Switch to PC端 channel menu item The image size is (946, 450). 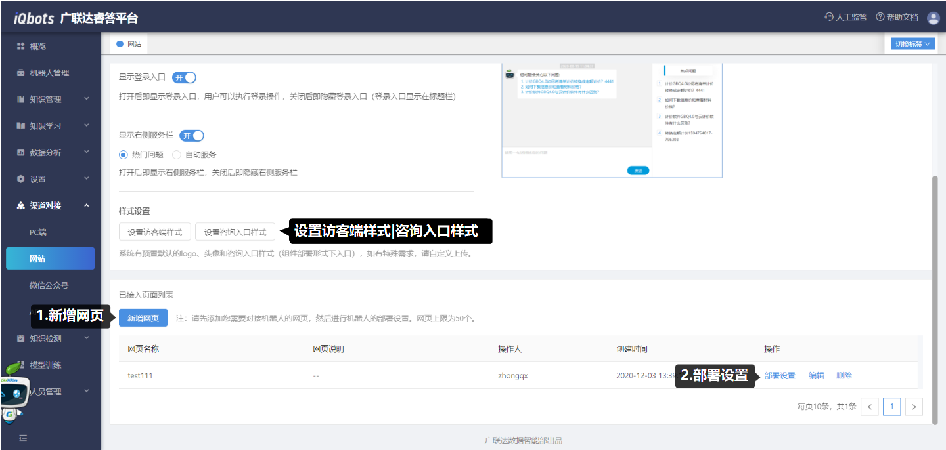pos(38,232)
